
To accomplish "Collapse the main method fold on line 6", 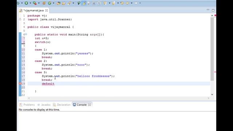I will (x=26, y=34).
